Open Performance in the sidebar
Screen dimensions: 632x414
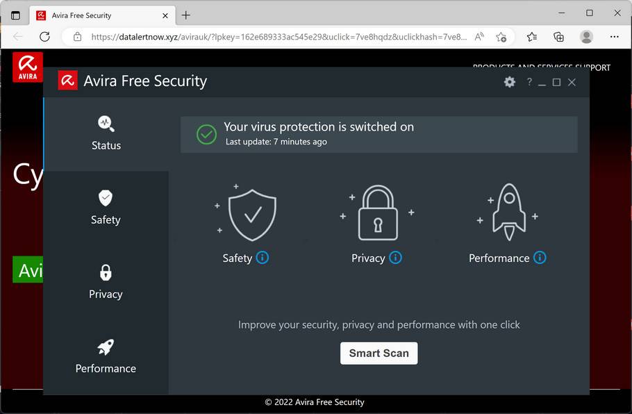coord(106,357)
